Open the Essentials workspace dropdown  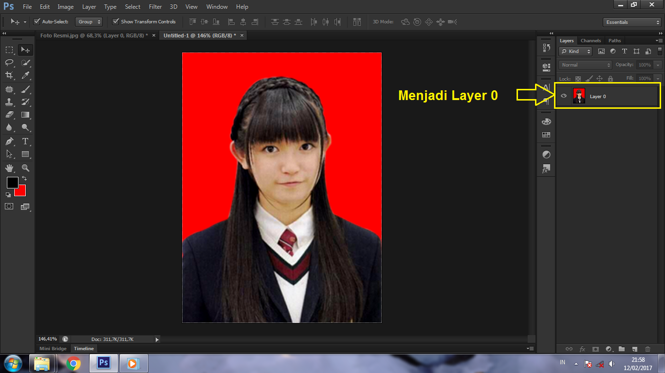[x=631, y=22]
